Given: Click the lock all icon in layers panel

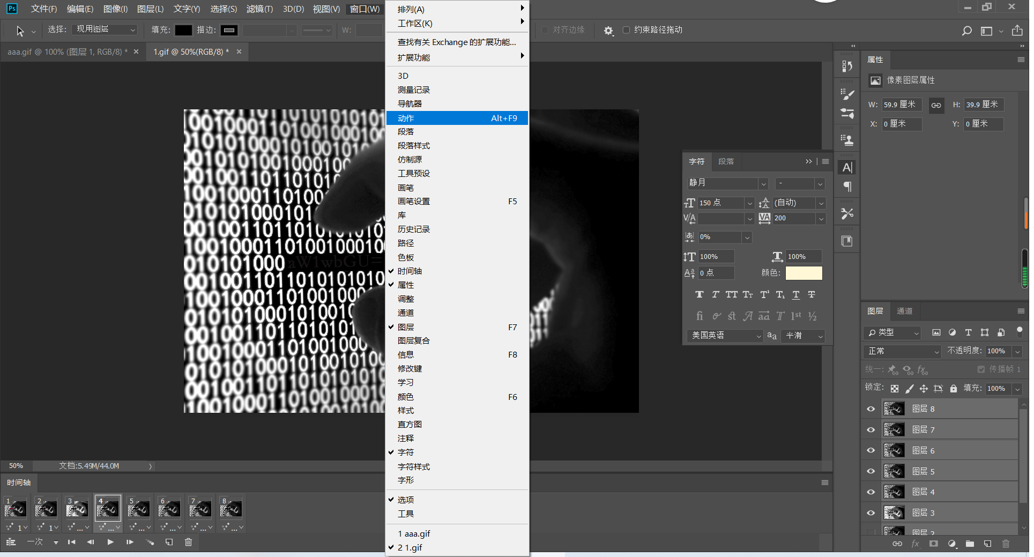Looking at the screenshot, I should pos(953,389).
